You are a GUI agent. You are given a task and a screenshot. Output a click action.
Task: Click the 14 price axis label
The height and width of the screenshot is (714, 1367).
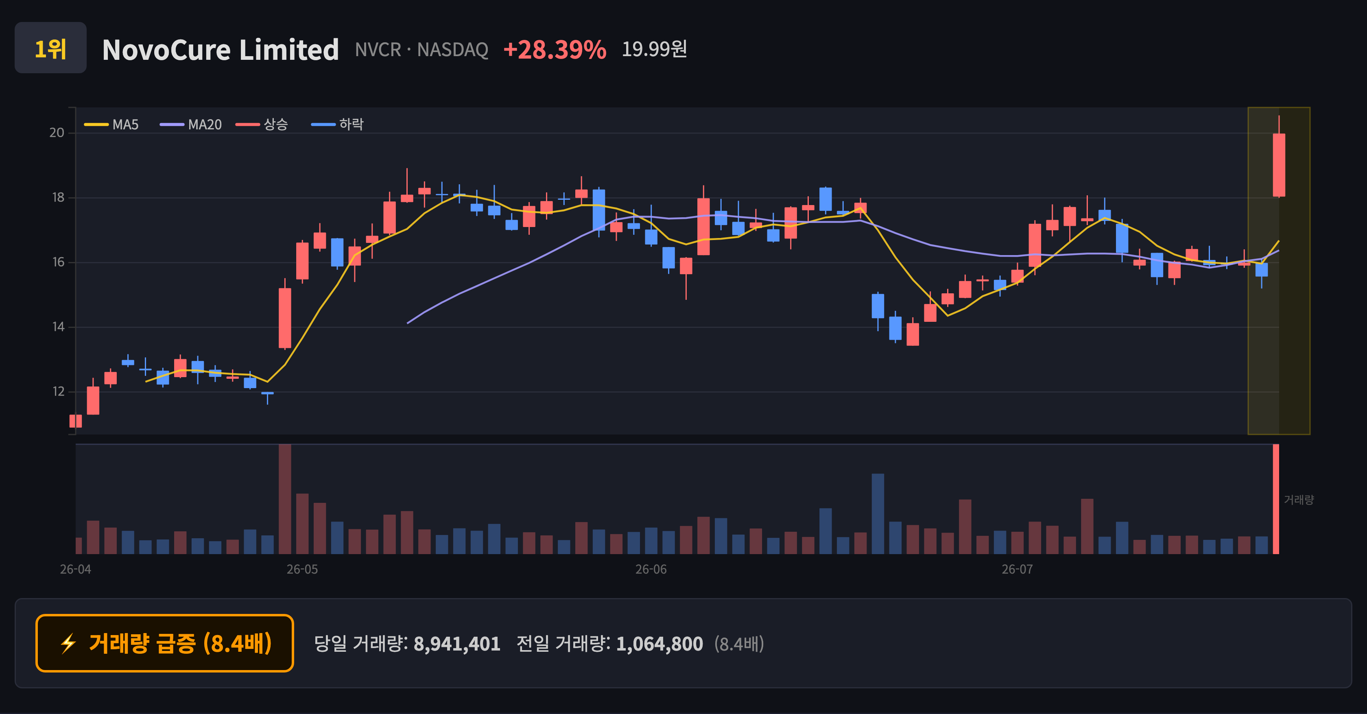(58, 327)
